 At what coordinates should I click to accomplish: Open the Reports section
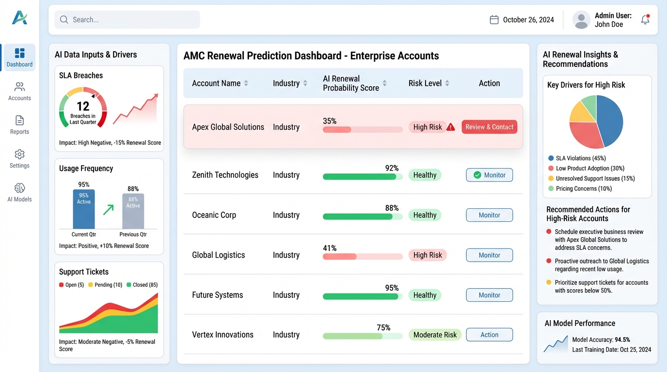point(19,125)
